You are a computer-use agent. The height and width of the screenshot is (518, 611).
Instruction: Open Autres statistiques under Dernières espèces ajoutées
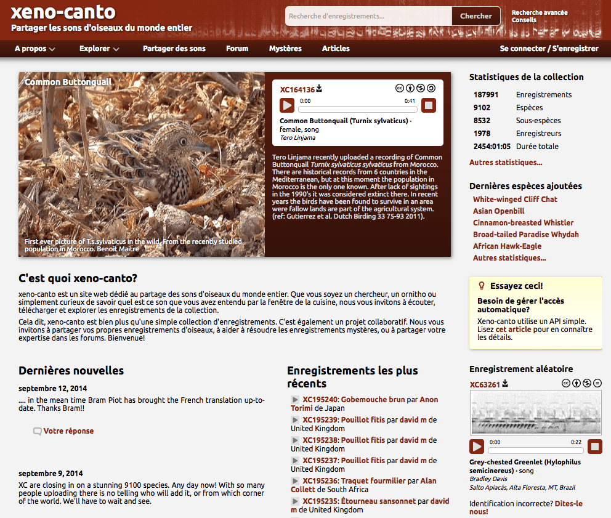[510, 257]
